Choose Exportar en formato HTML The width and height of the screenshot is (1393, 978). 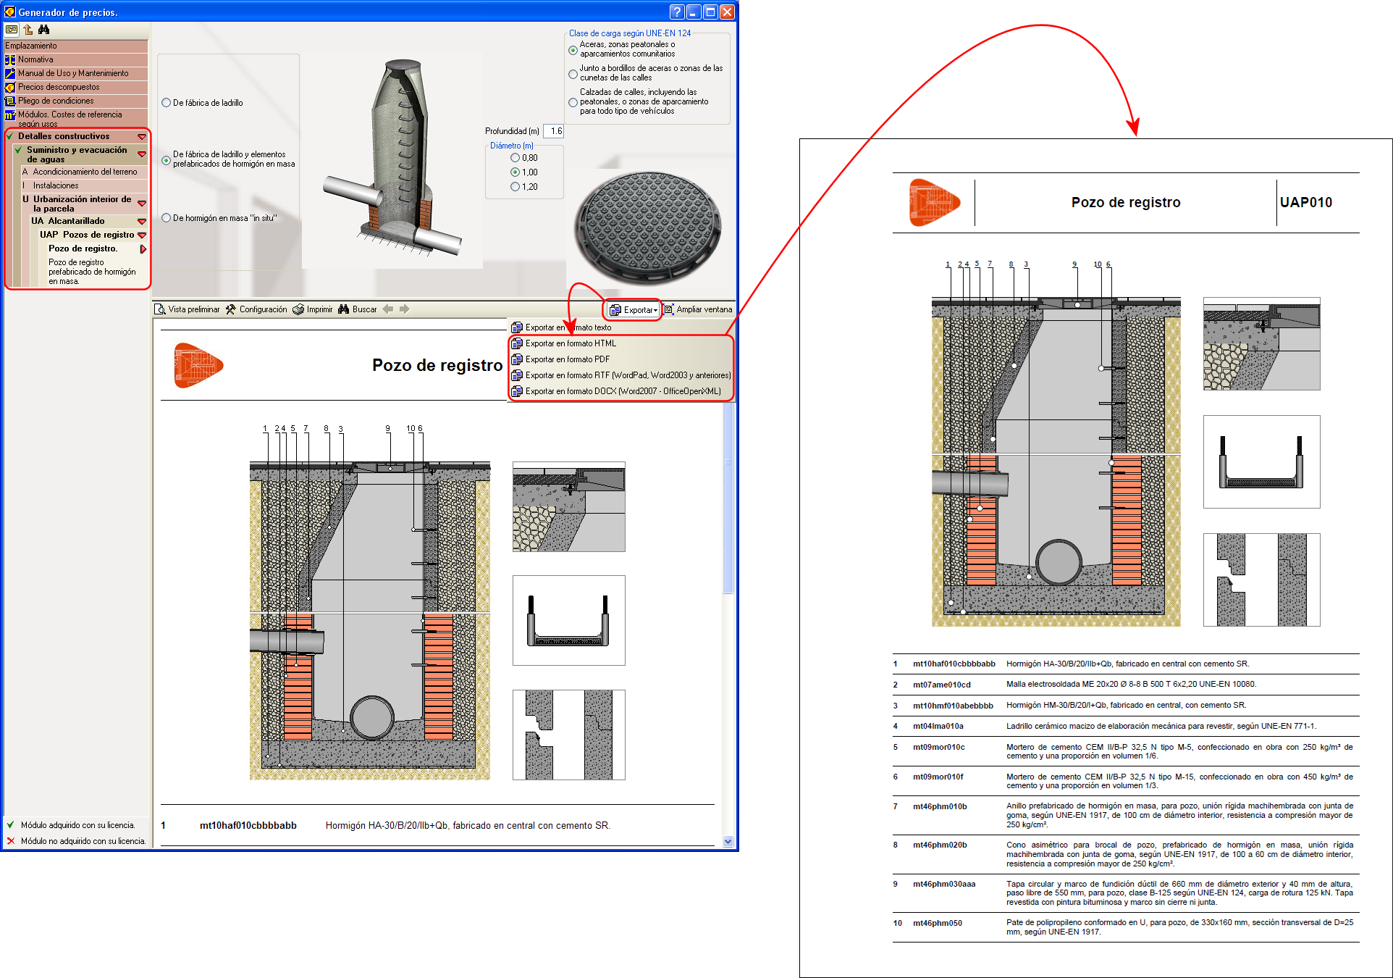click(x=570, y=343)
